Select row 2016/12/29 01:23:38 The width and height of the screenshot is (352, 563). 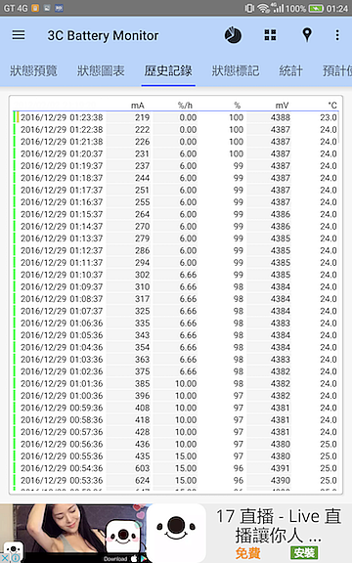point(176,117)
